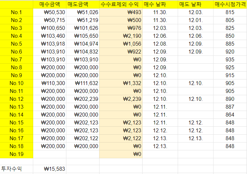Click the 850 buy price cell
This screenshot has width=247, height=174.
click(x=230, y=36)
